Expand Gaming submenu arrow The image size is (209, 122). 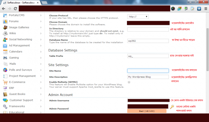[x=41, y=58]
